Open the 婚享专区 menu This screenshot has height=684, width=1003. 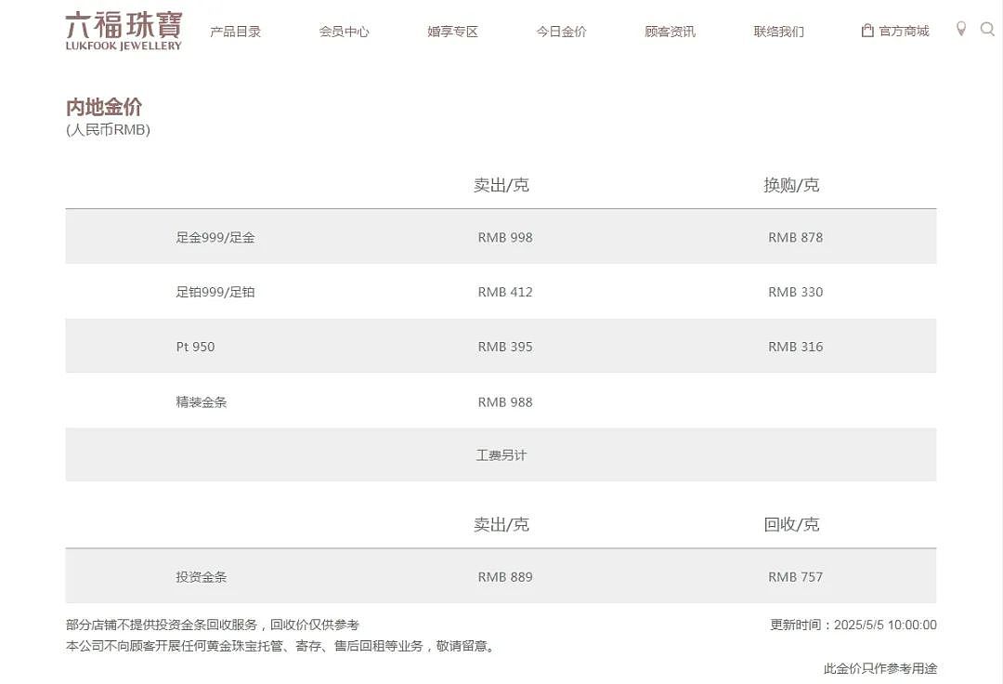point(453,32)
